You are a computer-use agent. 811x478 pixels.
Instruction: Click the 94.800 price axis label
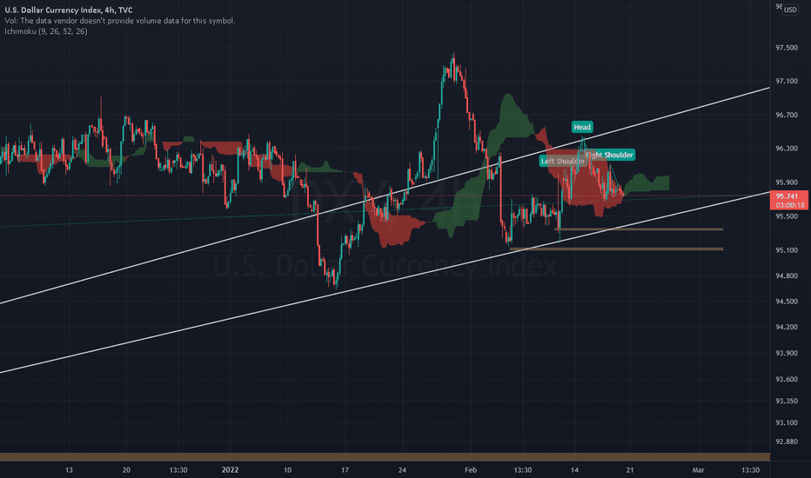click(x=786, y=276)
